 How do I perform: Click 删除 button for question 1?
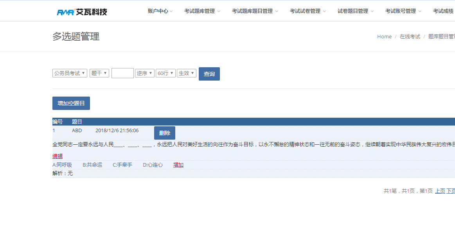click(165, 133)
